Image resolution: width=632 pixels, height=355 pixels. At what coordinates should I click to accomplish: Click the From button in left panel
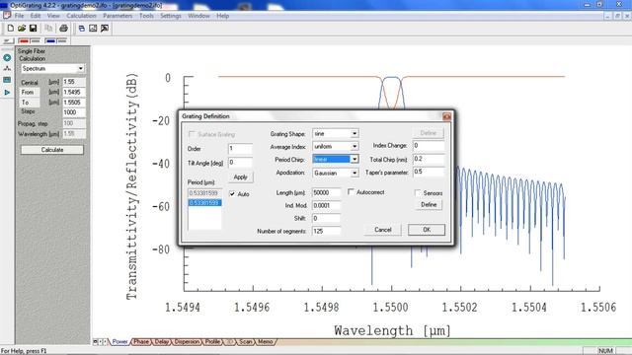pyautogui.click(x=30, y=92)
